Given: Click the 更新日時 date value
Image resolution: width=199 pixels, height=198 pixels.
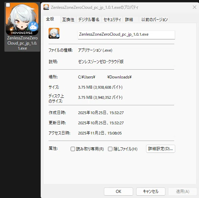Looking at the screenshot, I should click(x=101, y=123).
